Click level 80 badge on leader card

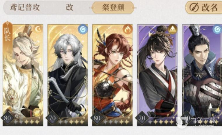coord(7,118)
